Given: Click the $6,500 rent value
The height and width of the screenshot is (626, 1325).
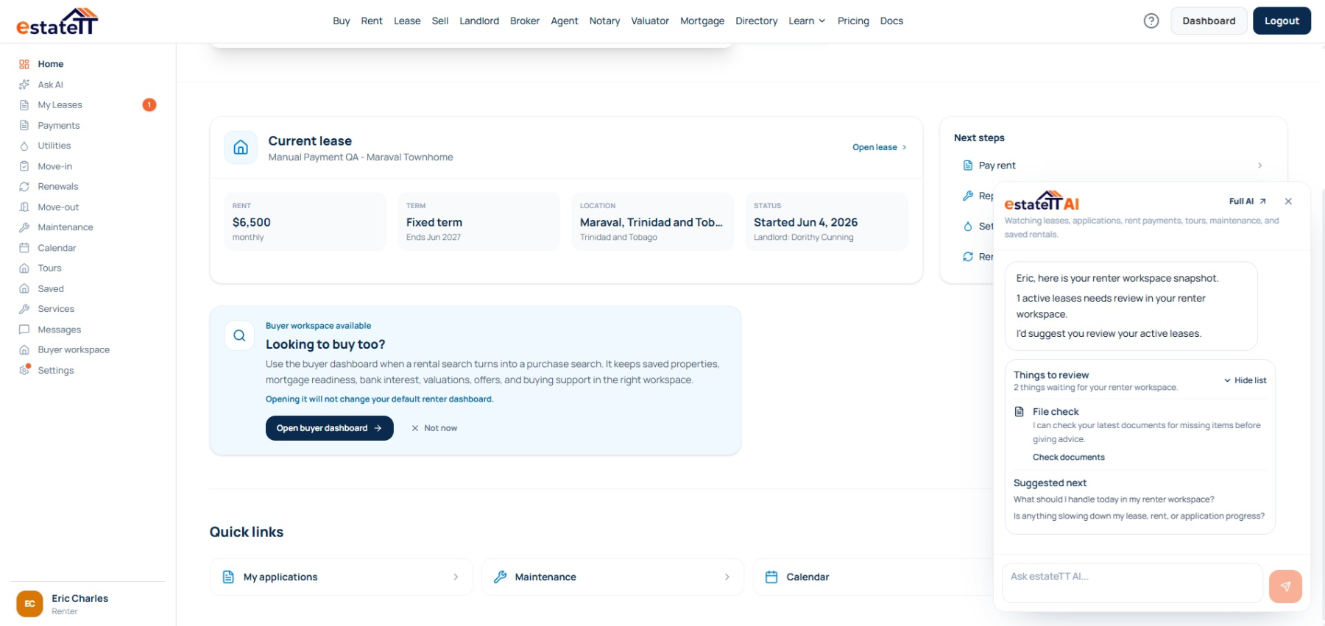Looking at the screenshot, I should point(252,222).
